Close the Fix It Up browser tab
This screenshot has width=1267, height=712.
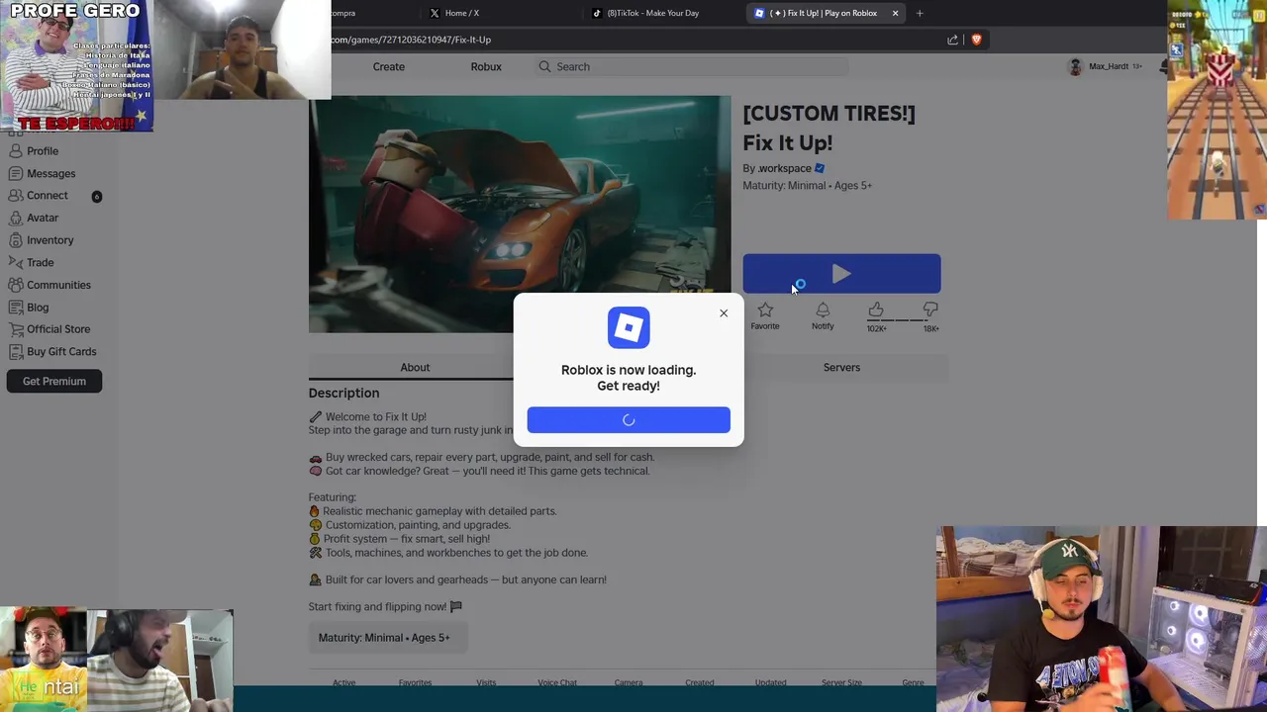(x=895, y=13)
